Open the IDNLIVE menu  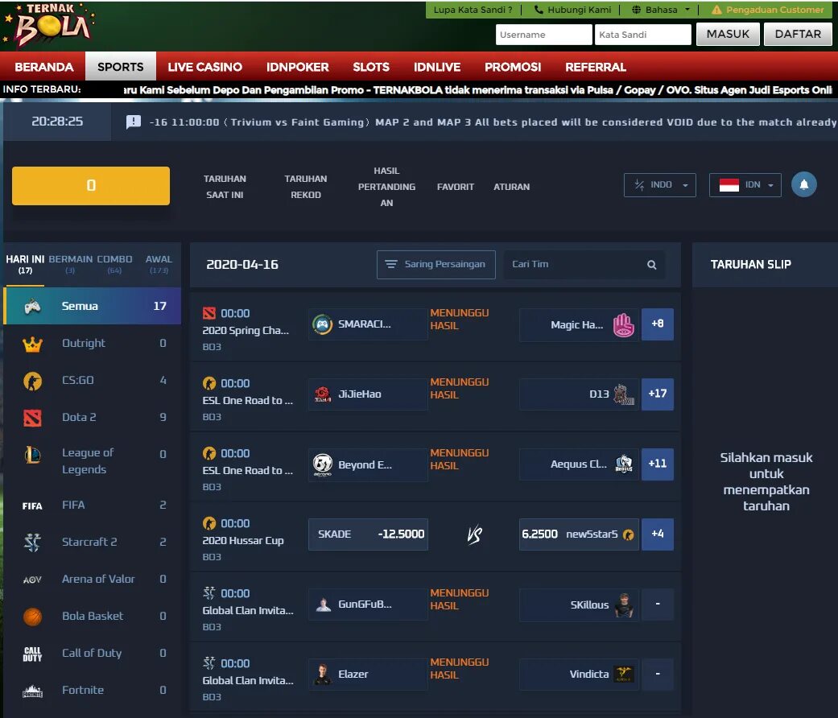point(436,67)
